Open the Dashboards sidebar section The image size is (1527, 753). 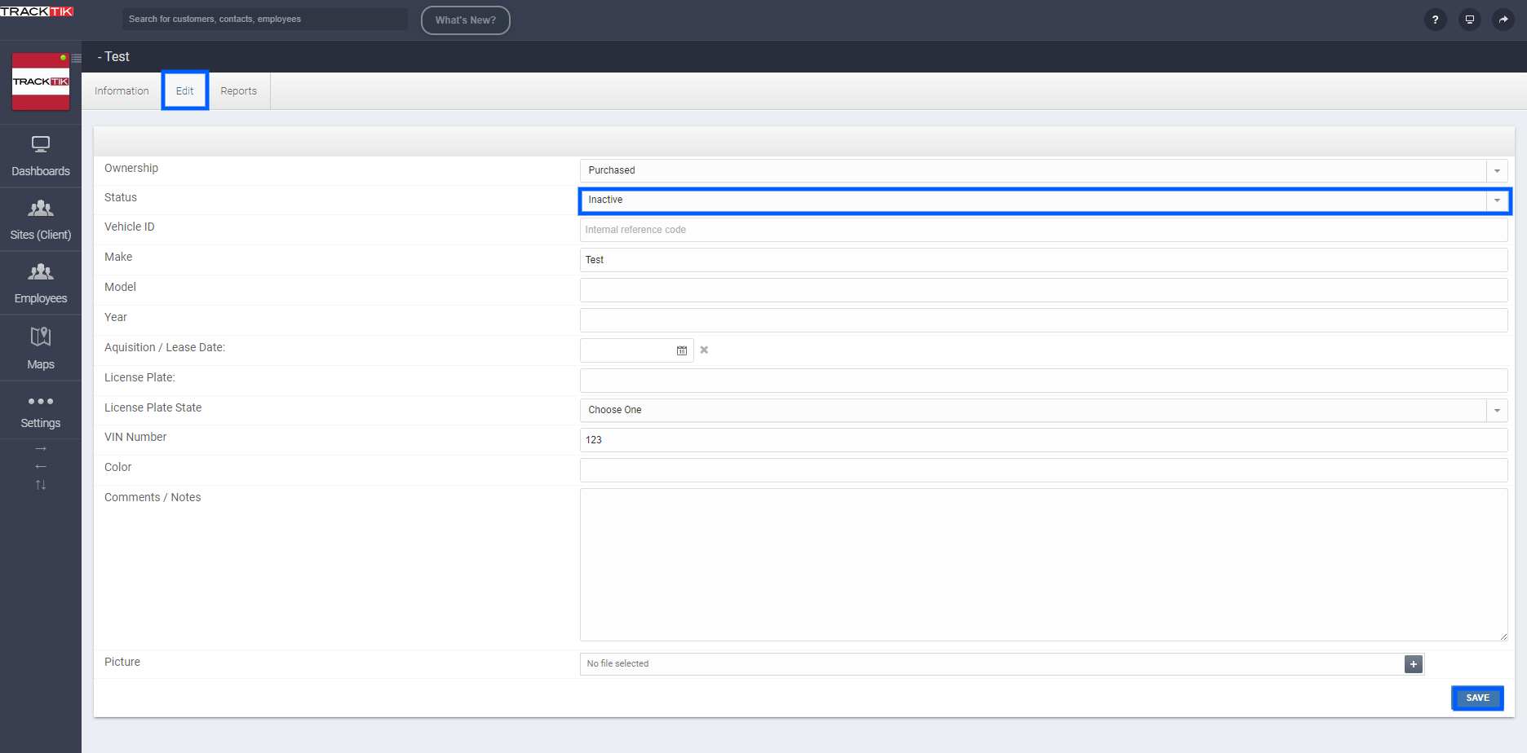tap(41, 156)
